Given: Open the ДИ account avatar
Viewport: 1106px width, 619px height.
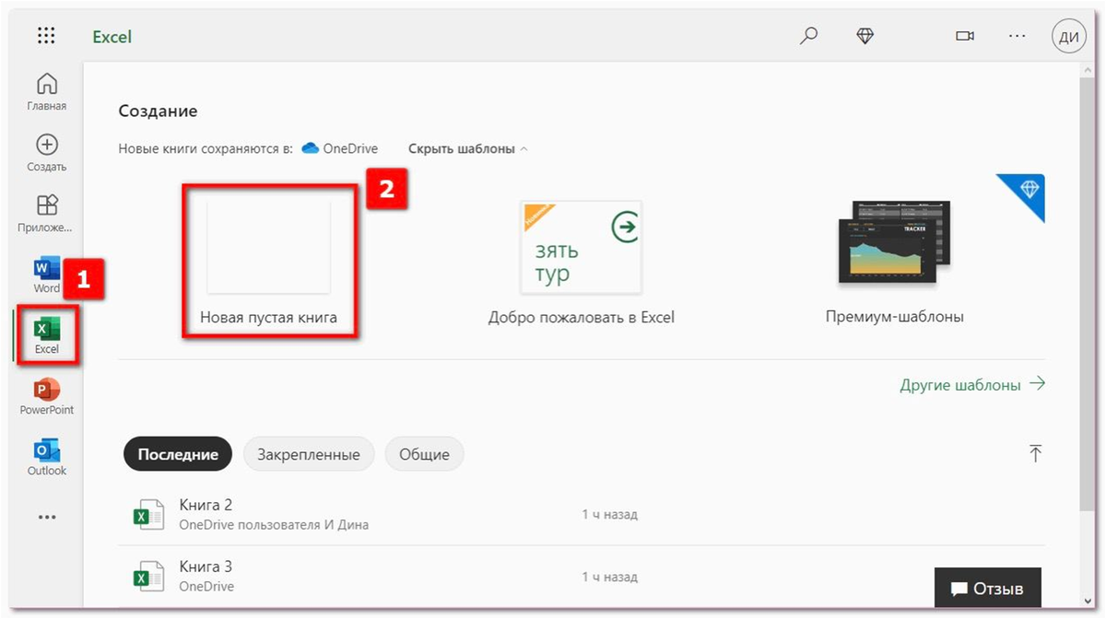Looking at the screenshot, I should (x=1068, y=37).
